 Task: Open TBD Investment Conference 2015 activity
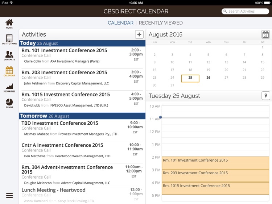tap(82, 130)
